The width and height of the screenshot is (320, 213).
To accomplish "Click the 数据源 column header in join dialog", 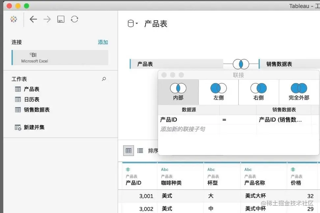I will pyautogui.click(x=189, y=110).
